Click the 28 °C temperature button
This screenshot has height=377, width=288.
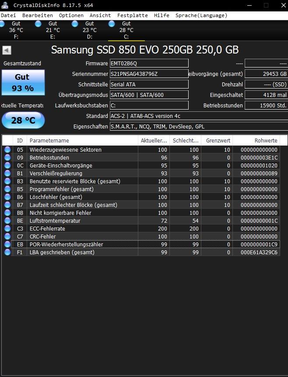[23, 120]
